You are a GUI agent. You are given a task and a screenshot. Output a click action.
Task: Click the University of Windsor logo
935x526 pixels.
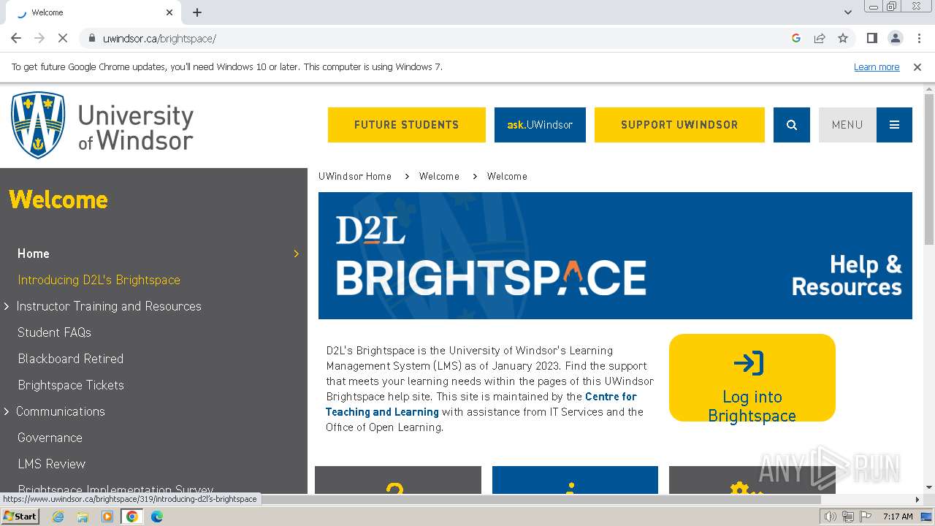coord(102,125)
